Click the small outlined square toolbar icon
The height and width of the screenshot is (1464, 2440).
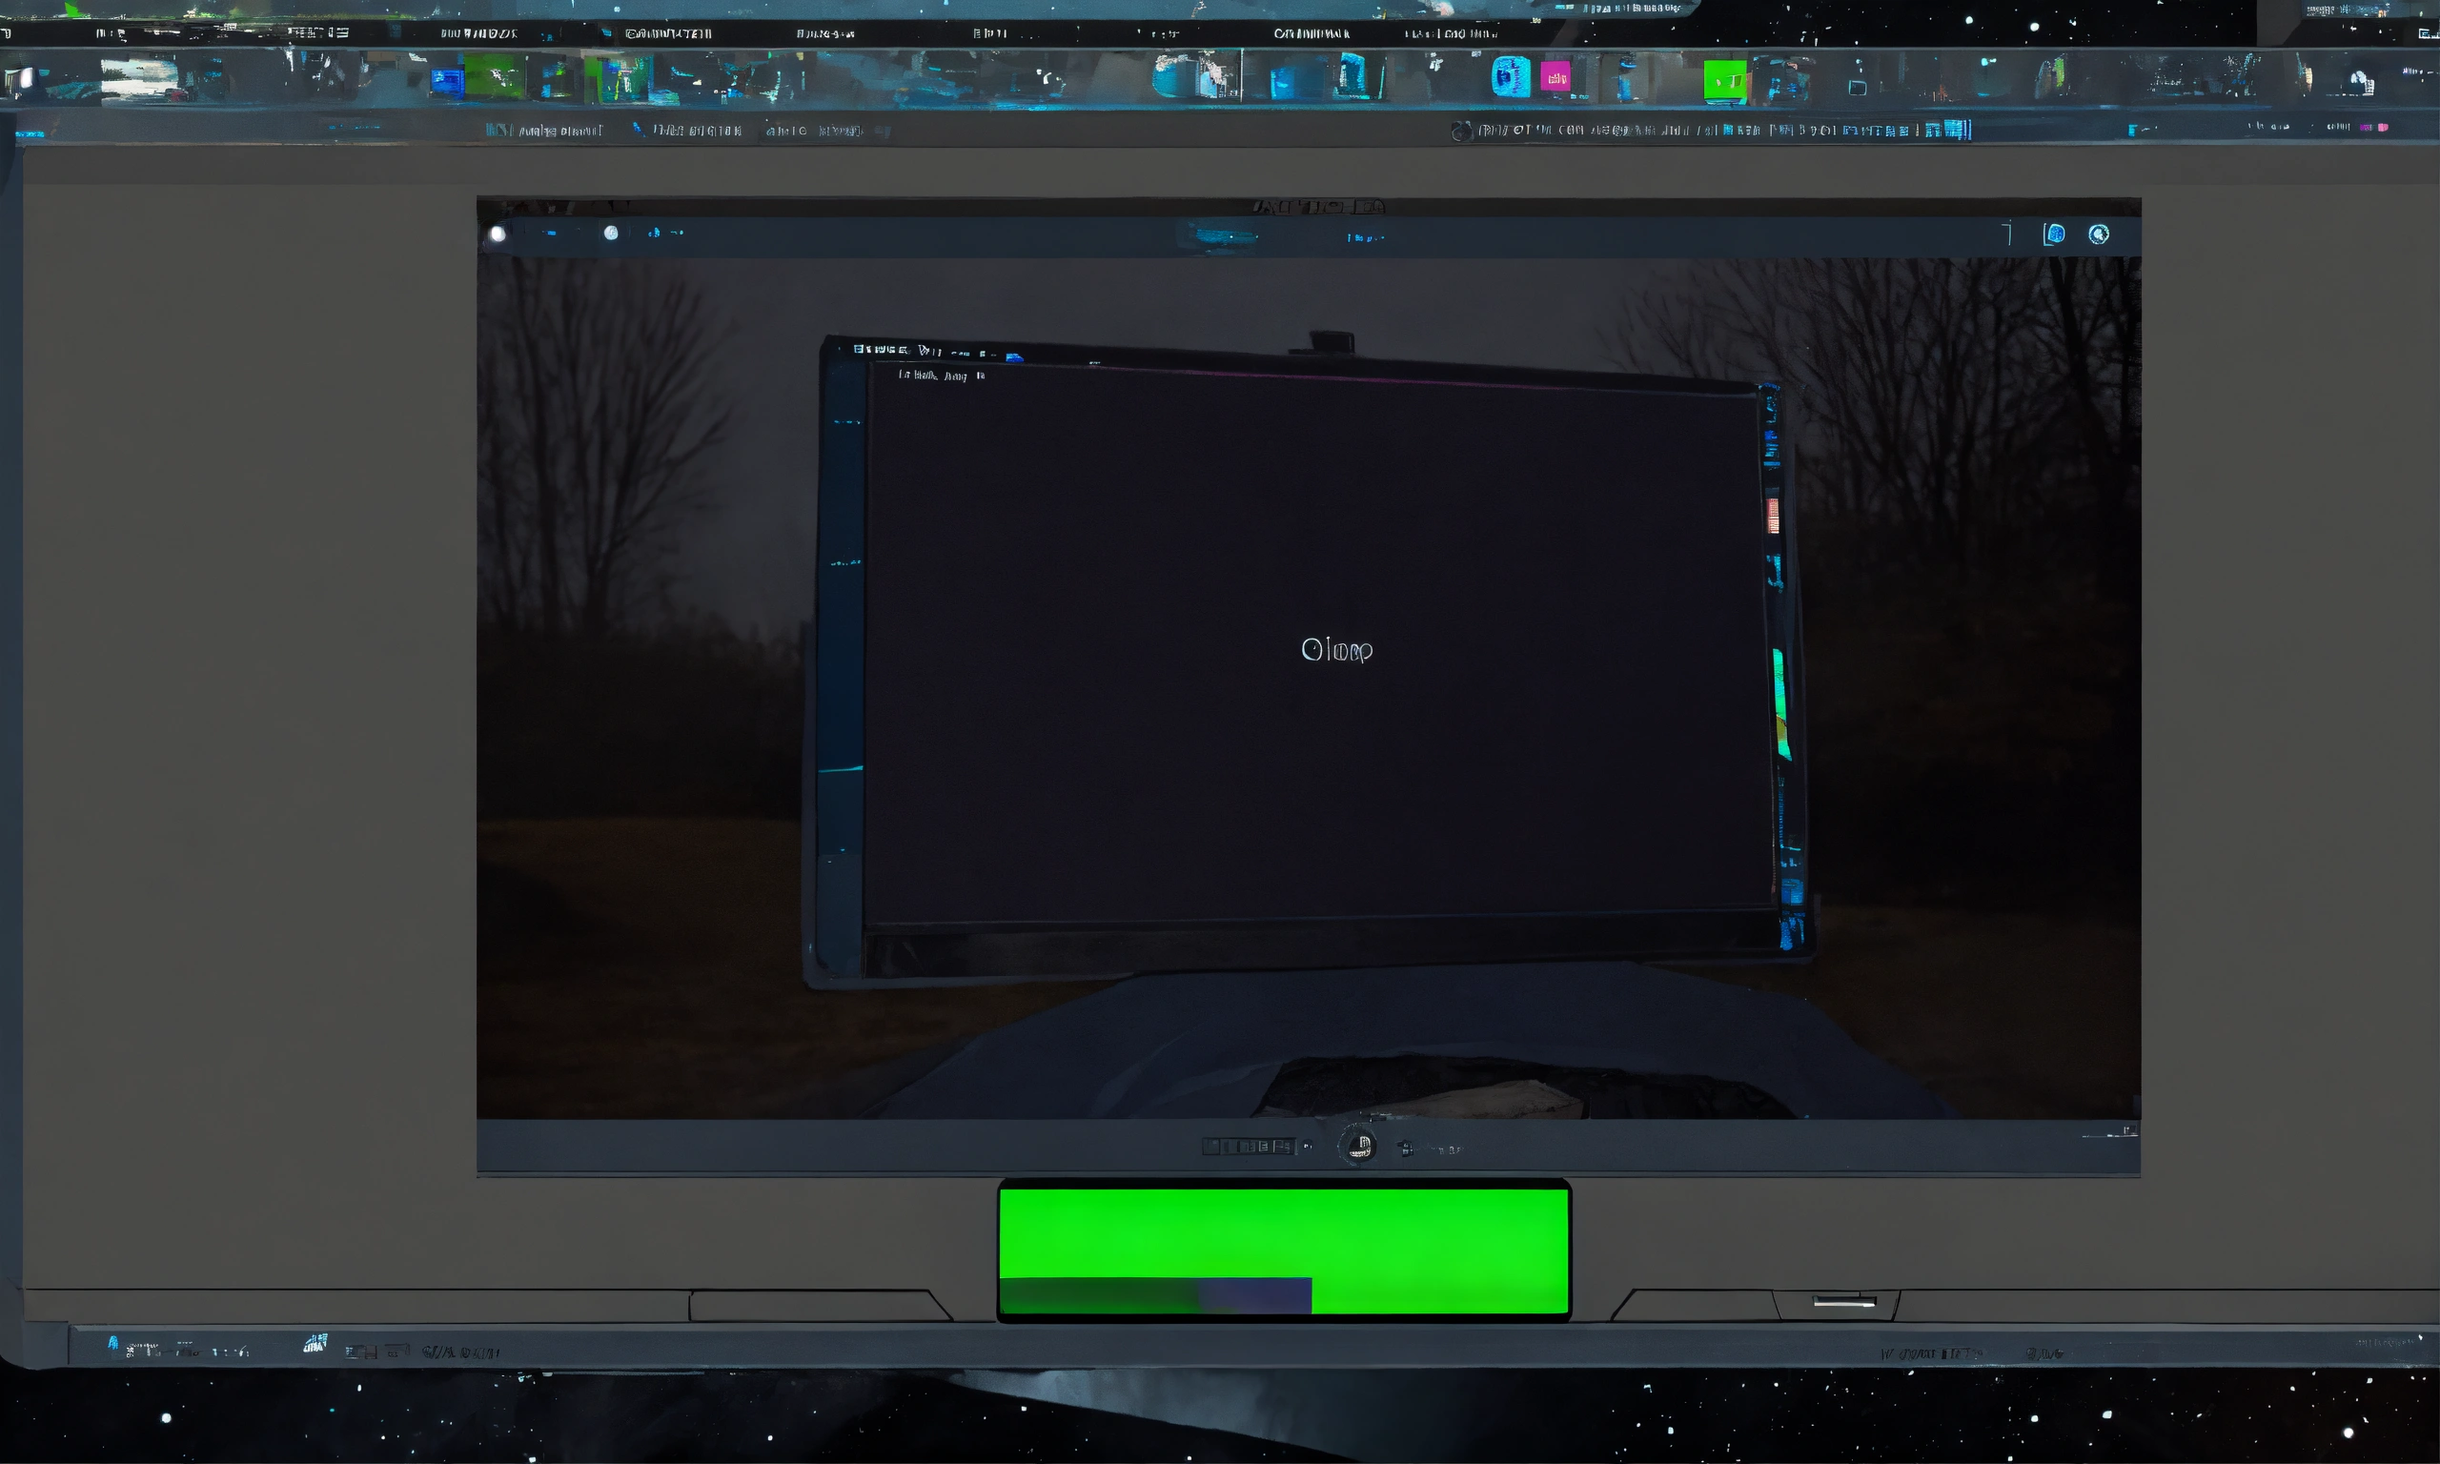[x=1857, y=87]
